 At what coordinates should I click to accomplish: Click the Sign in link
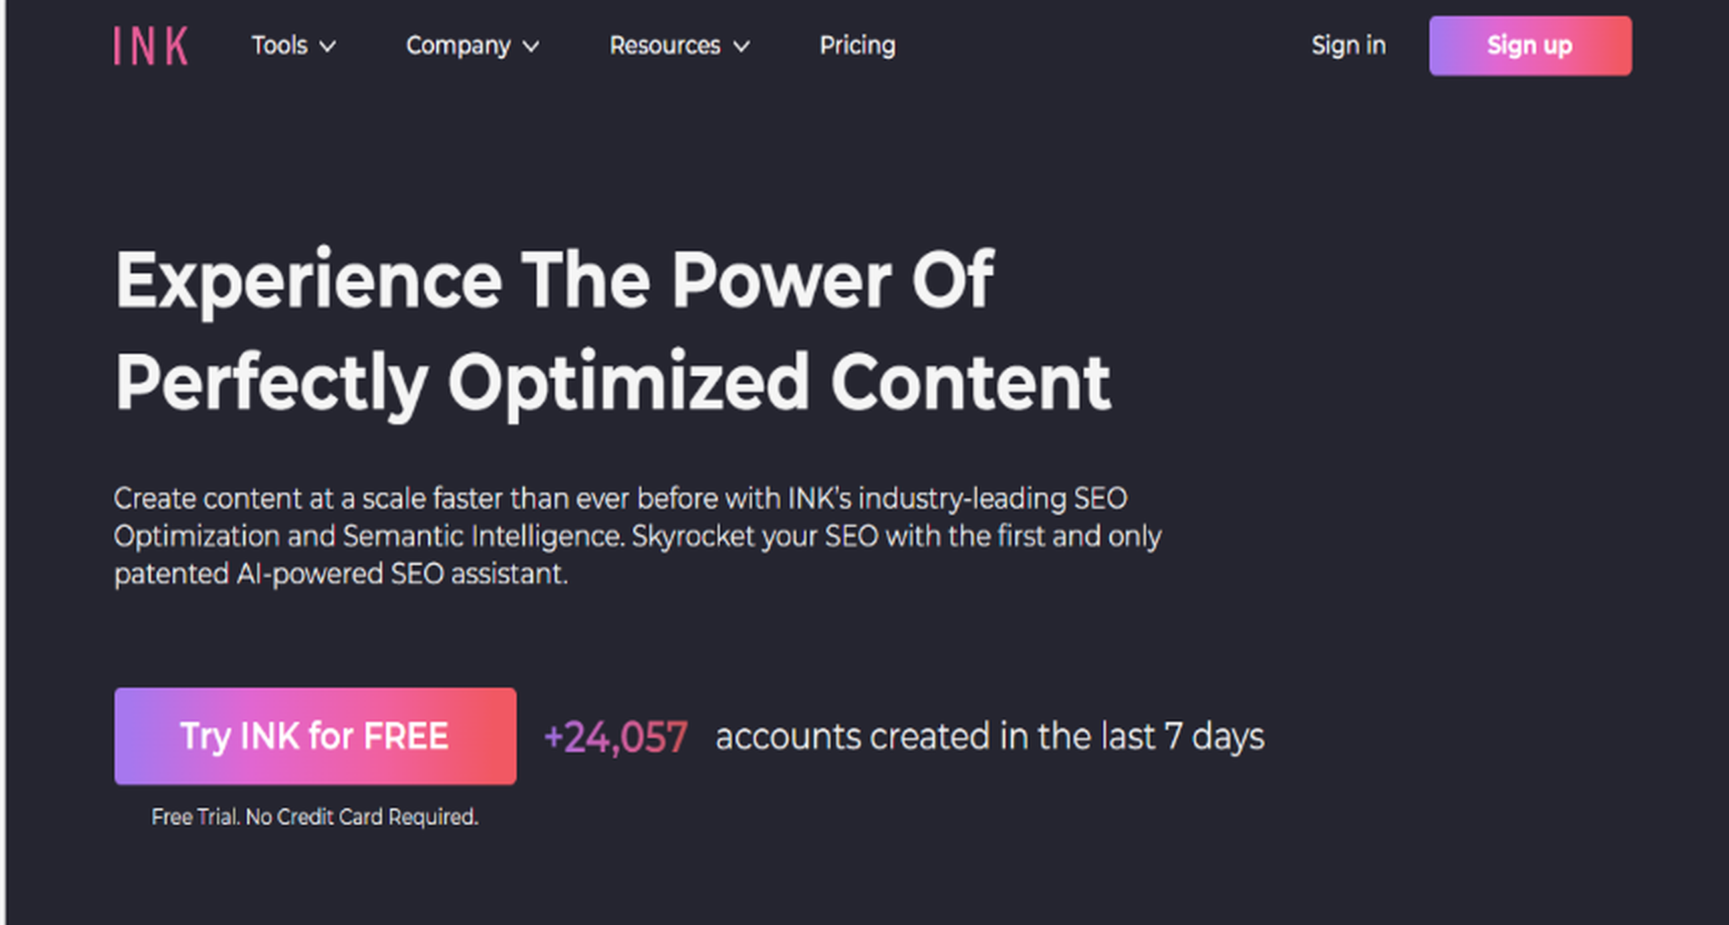point(1349,45)
